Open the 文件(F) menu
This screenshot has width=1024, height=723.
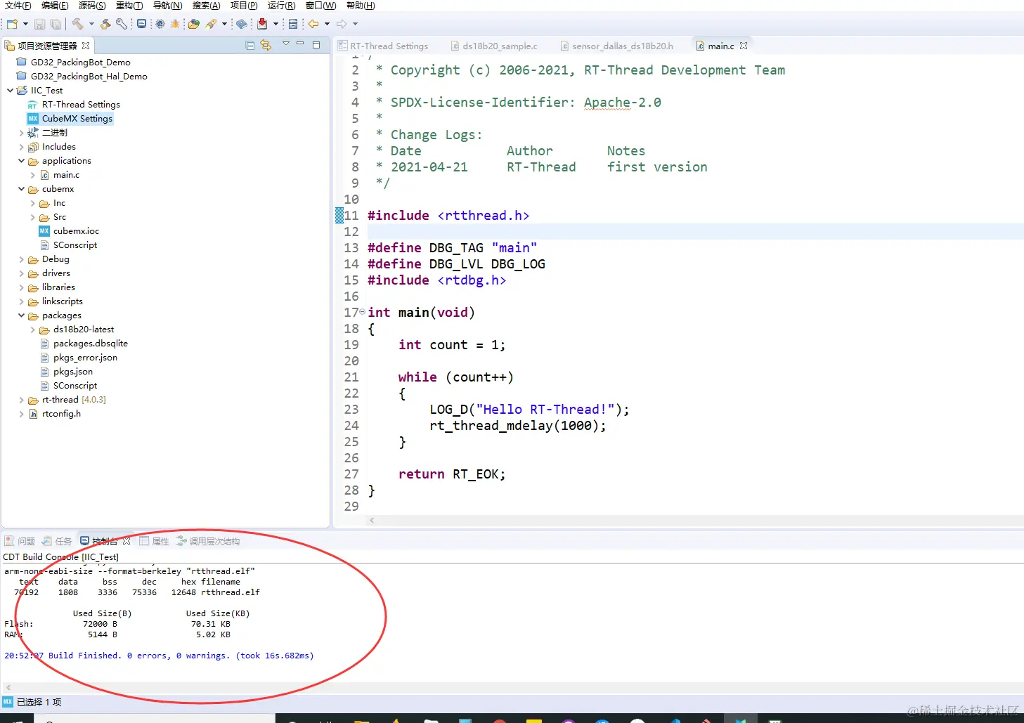coord(18,6)
